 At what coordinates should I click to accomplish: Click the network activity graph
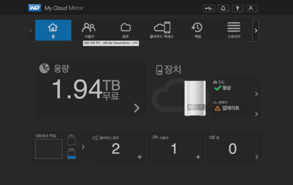click(49, 149)
